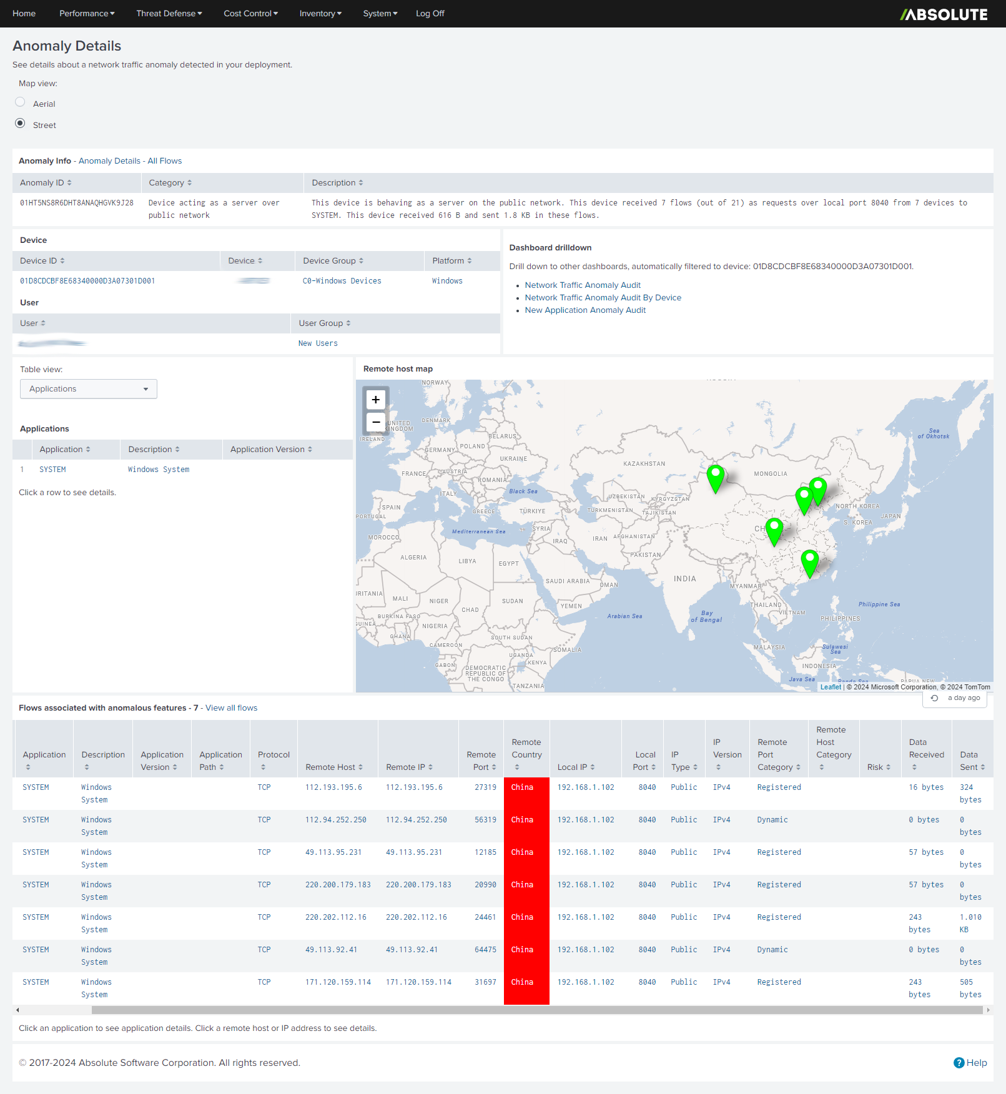
Task: Sort flows by Remote IP
Action: (410, 767)
